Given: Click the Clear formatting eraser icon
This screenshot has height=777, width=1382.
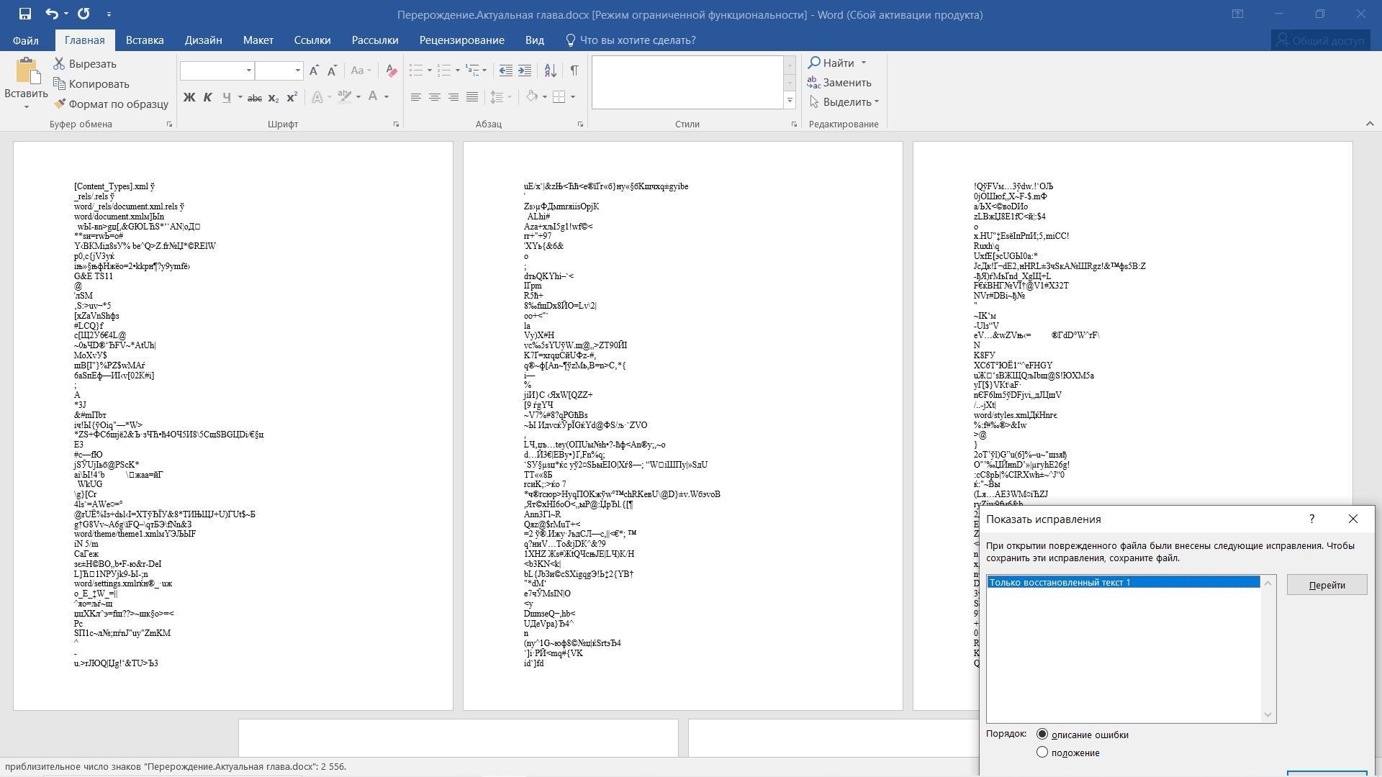Looking at the screenshot, I should (x=391, y=71).
